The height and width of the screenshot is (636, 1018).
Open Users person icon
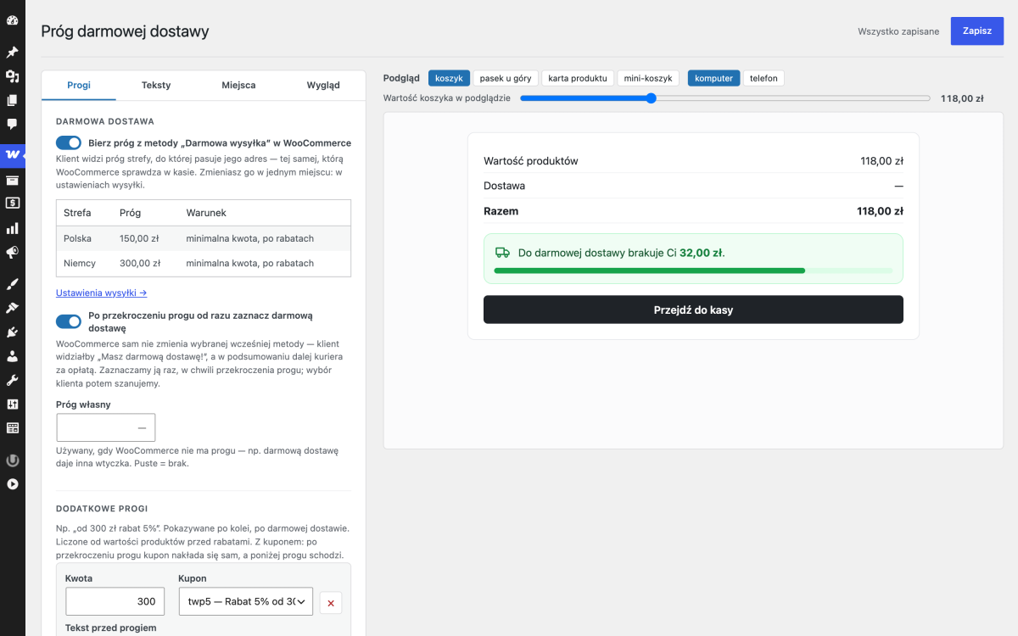click(x=12, y=356)
